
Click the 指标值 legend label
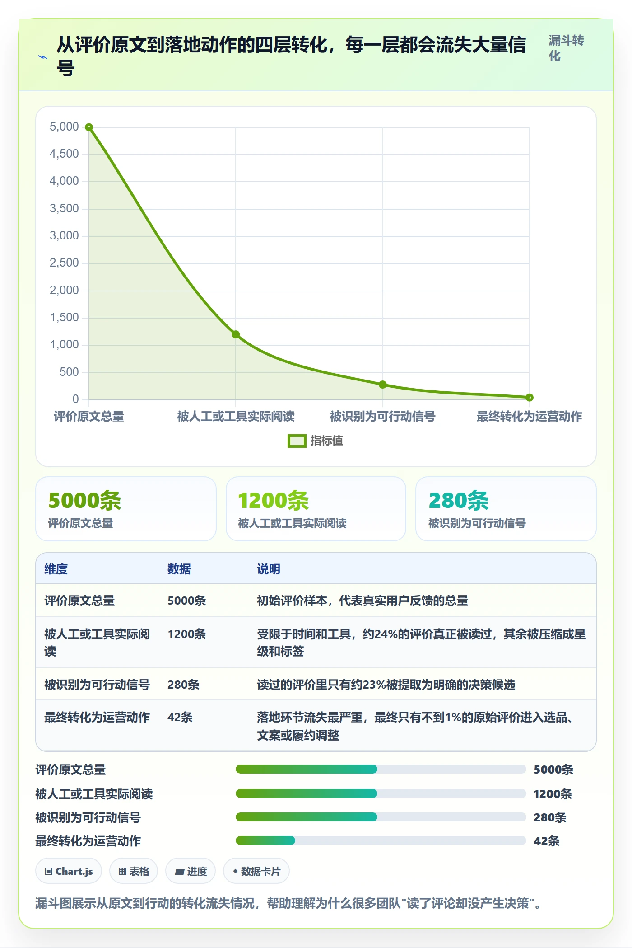327,441
